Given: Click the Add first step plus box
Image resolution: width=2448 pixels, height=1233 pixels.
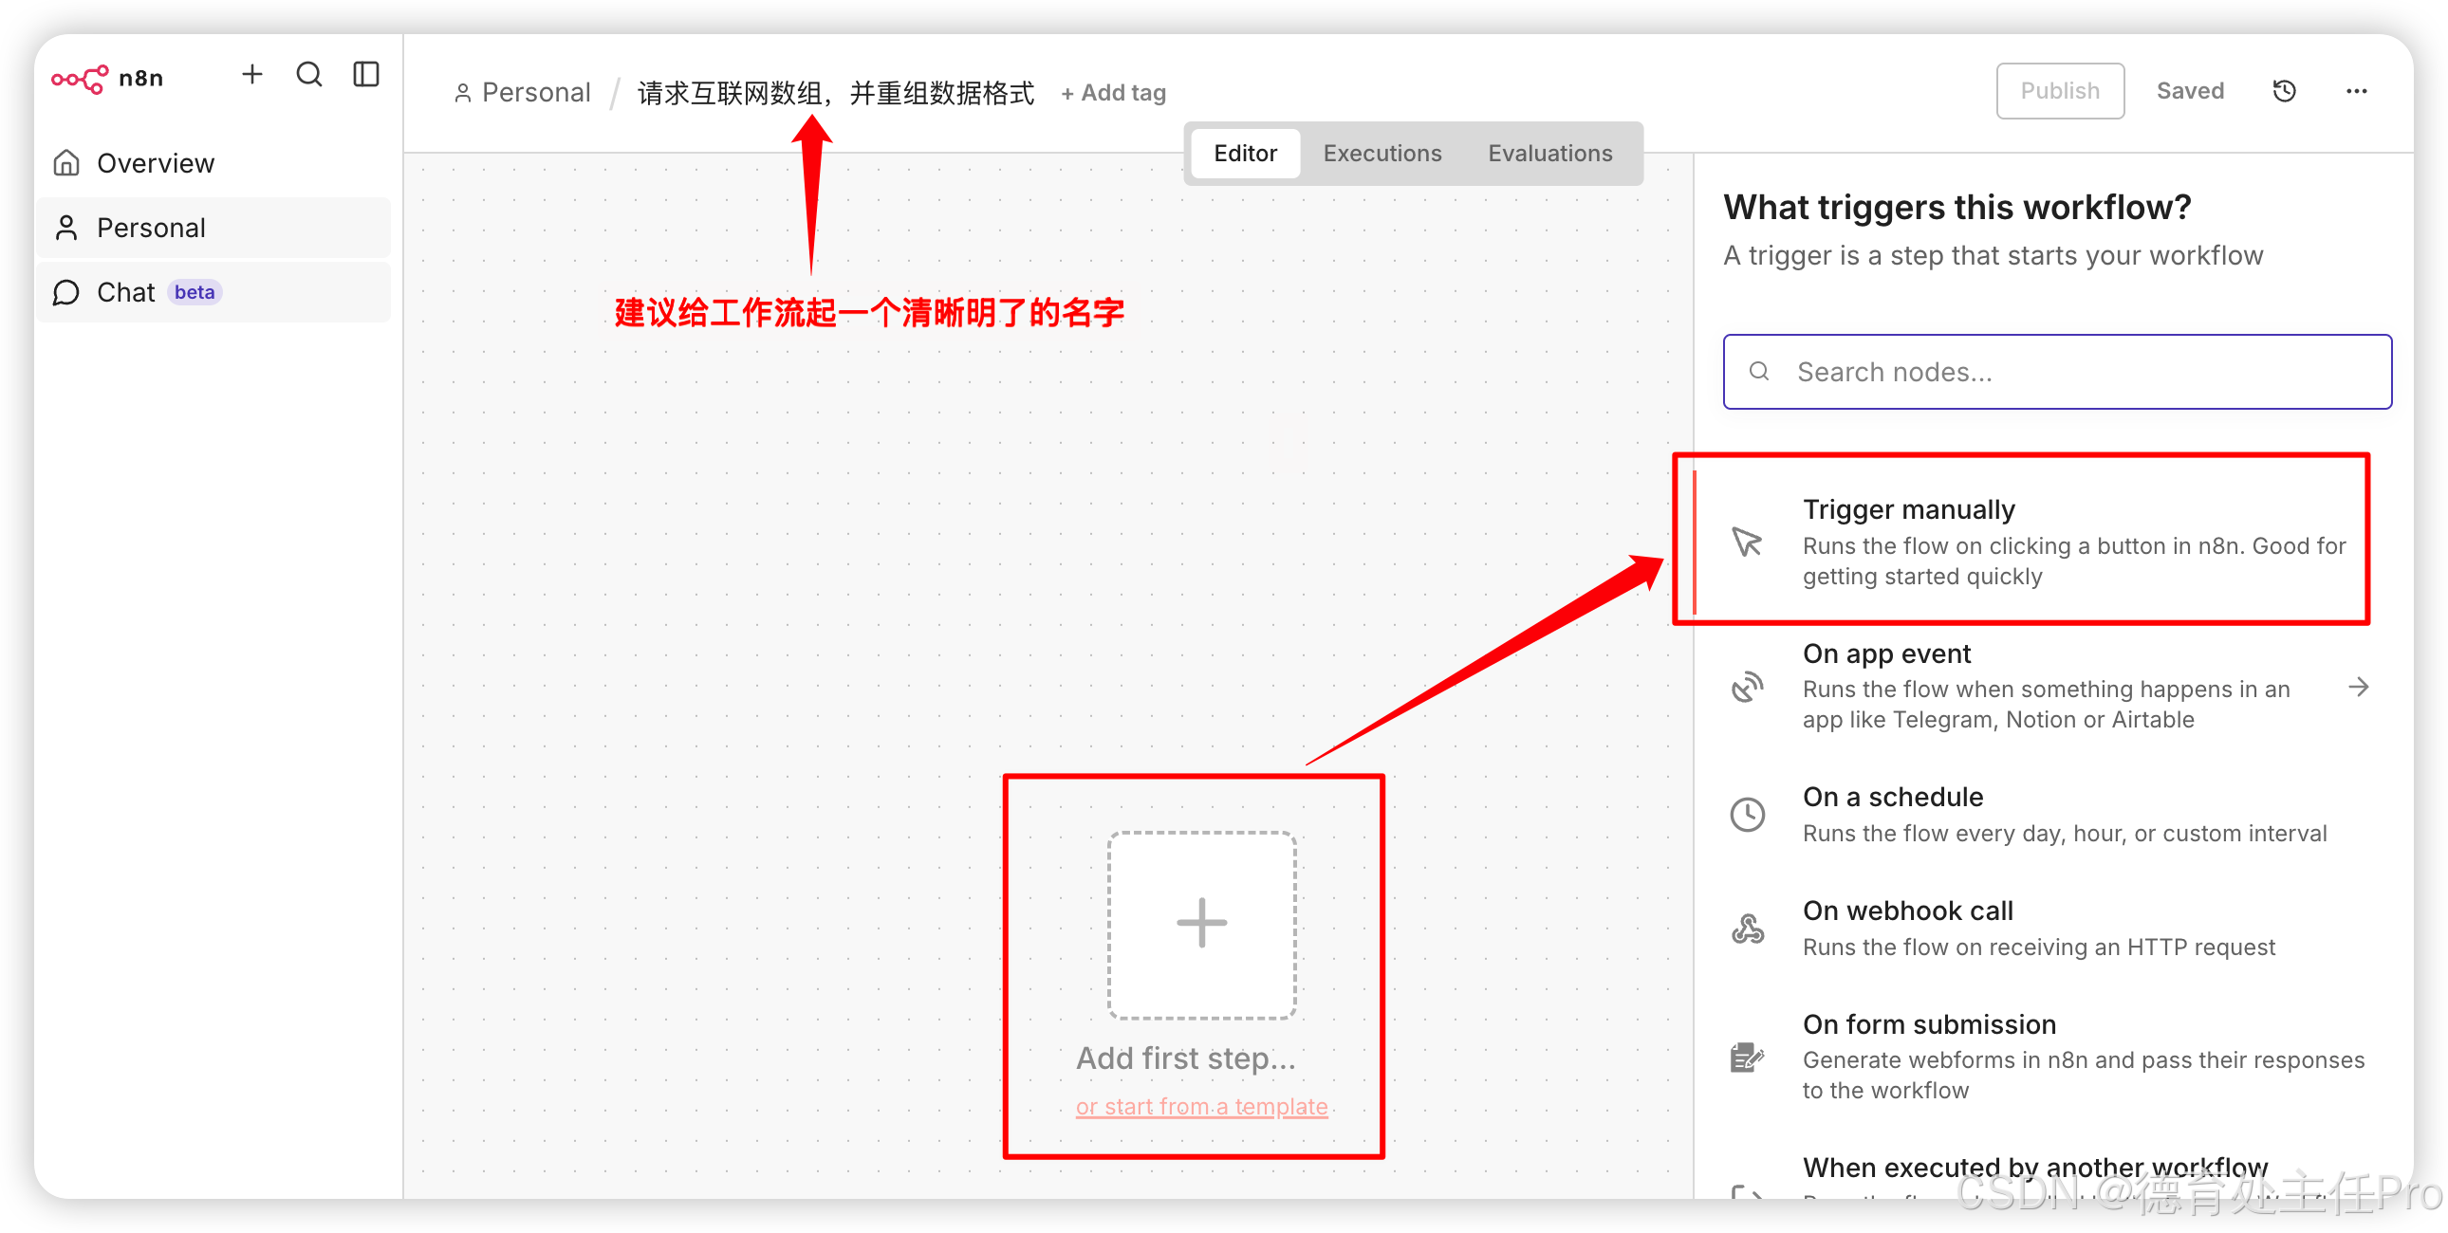Looking at the screenshot, I should click(1200, 922).
